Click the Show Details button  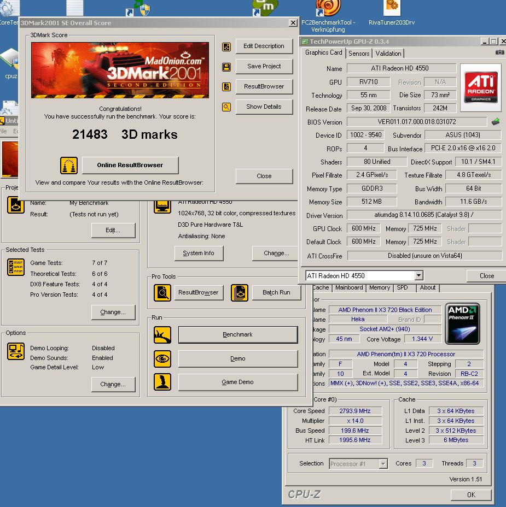[x=264, y=107]
